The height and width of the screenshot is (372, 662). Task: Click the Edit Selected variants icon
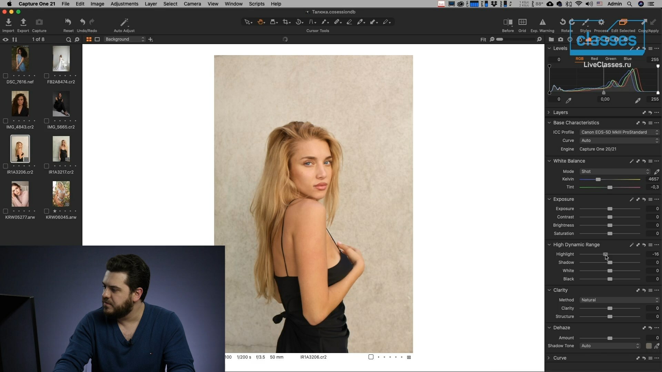[x=623, y=22]
